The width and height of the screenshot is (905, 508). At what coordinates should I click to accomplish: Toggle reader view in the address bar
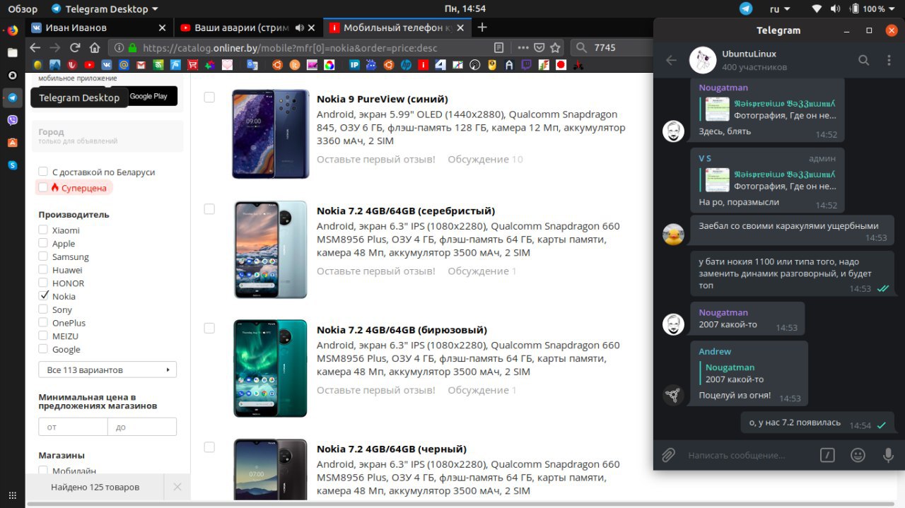point(499,48)
